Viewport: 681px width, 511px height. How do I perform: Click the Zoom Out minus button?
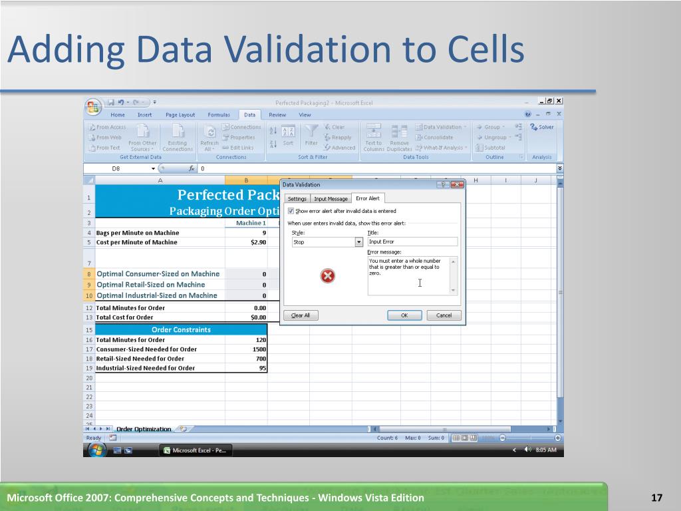[503, 438]
